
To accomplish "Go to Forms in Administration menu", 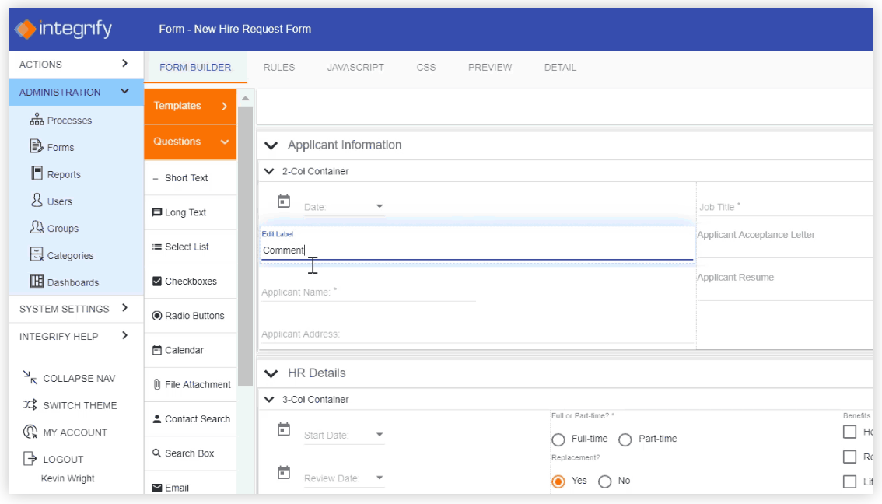I will point(60,147).
